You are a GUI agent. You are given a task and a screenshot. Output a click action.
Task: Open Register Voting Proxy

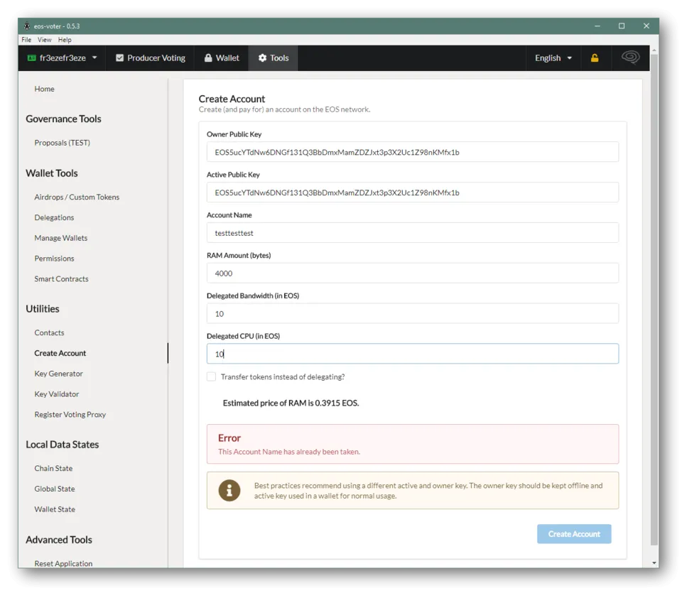[x=70, y=414]
